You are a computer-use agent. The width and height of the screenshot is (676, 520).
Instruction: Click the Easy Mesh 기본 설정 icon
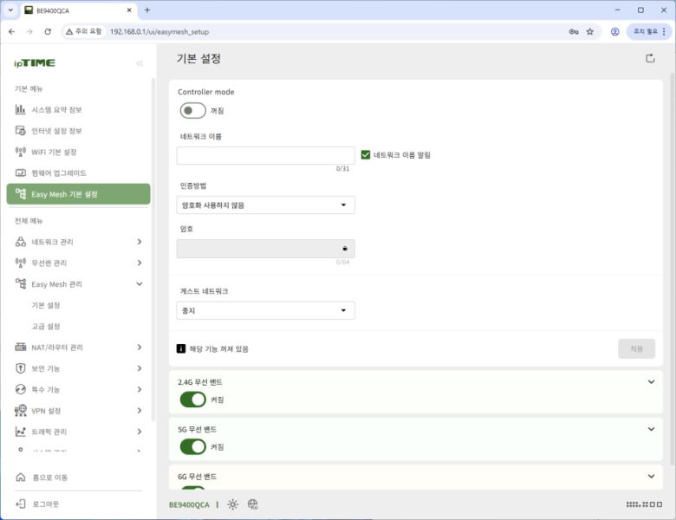[20, 194]
